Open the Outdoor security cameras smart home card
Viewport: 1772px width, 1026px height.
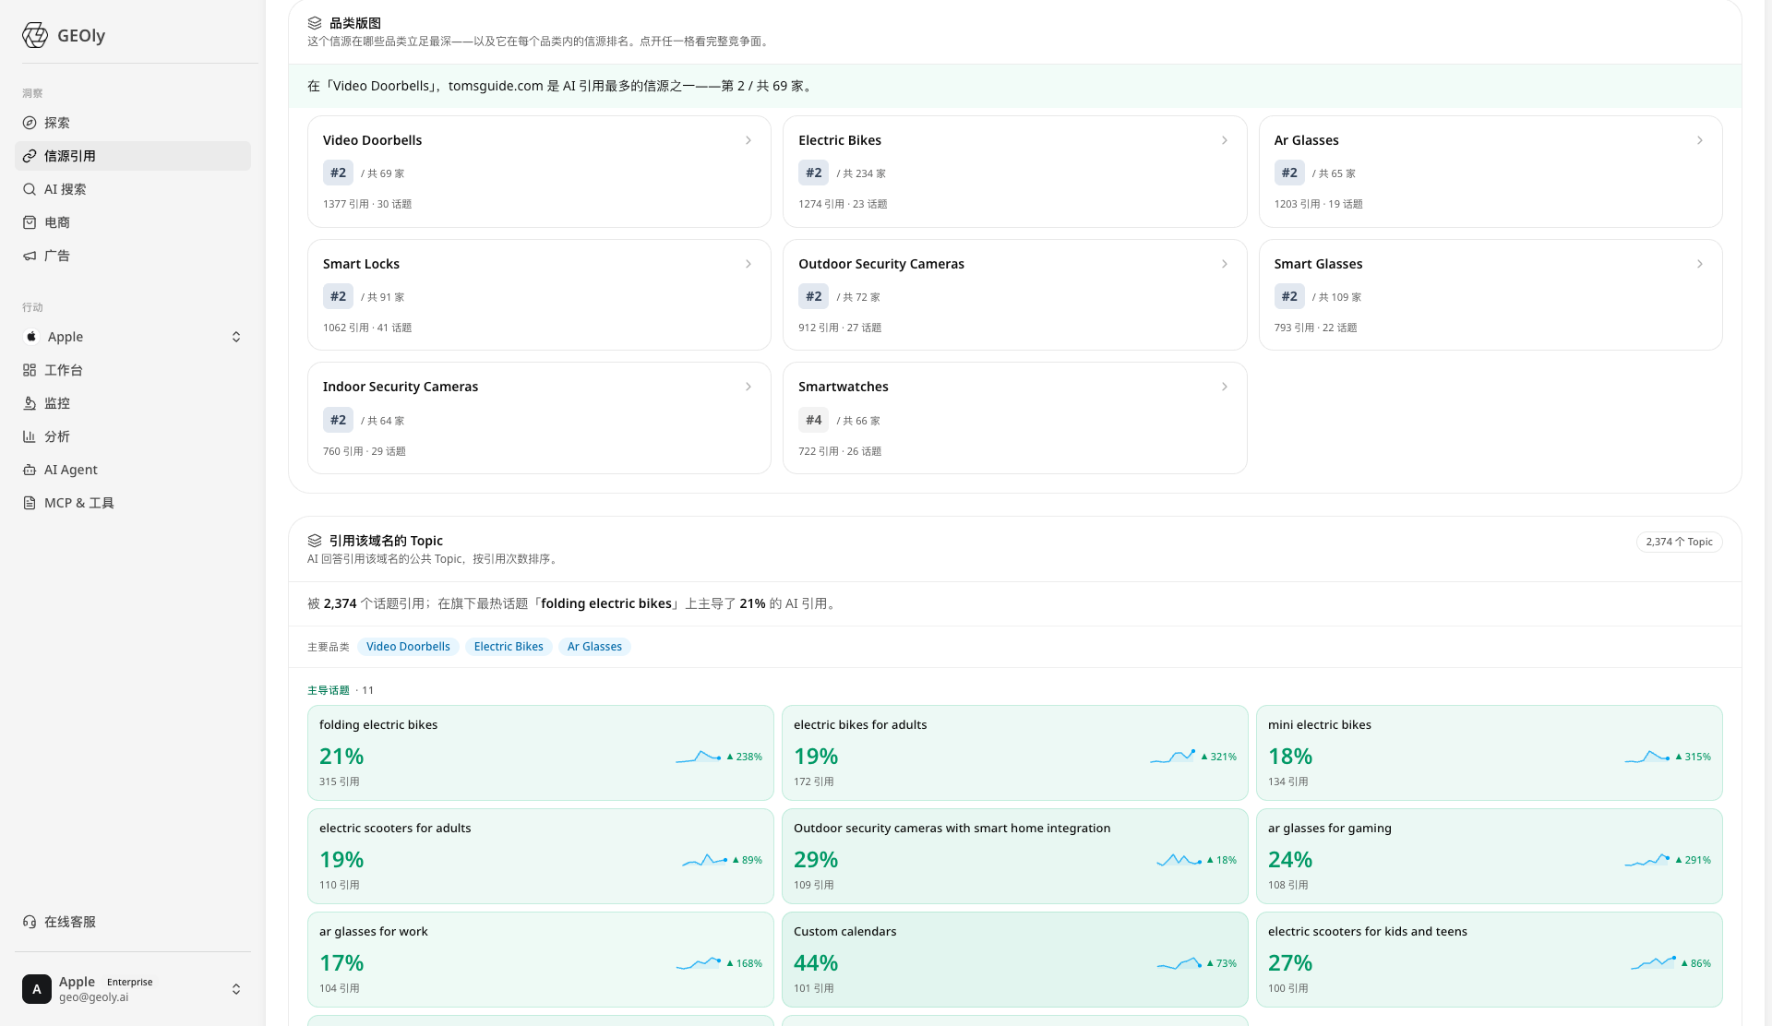point(1015,856)
